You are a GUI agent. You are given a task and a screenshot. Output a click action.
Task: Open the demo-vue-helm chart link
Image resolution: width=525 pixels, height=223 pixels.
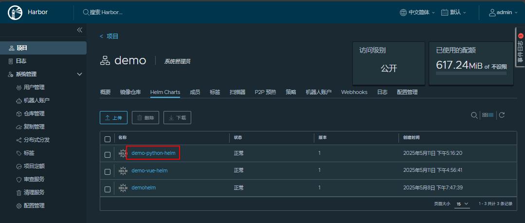click(x=150, y=170)
